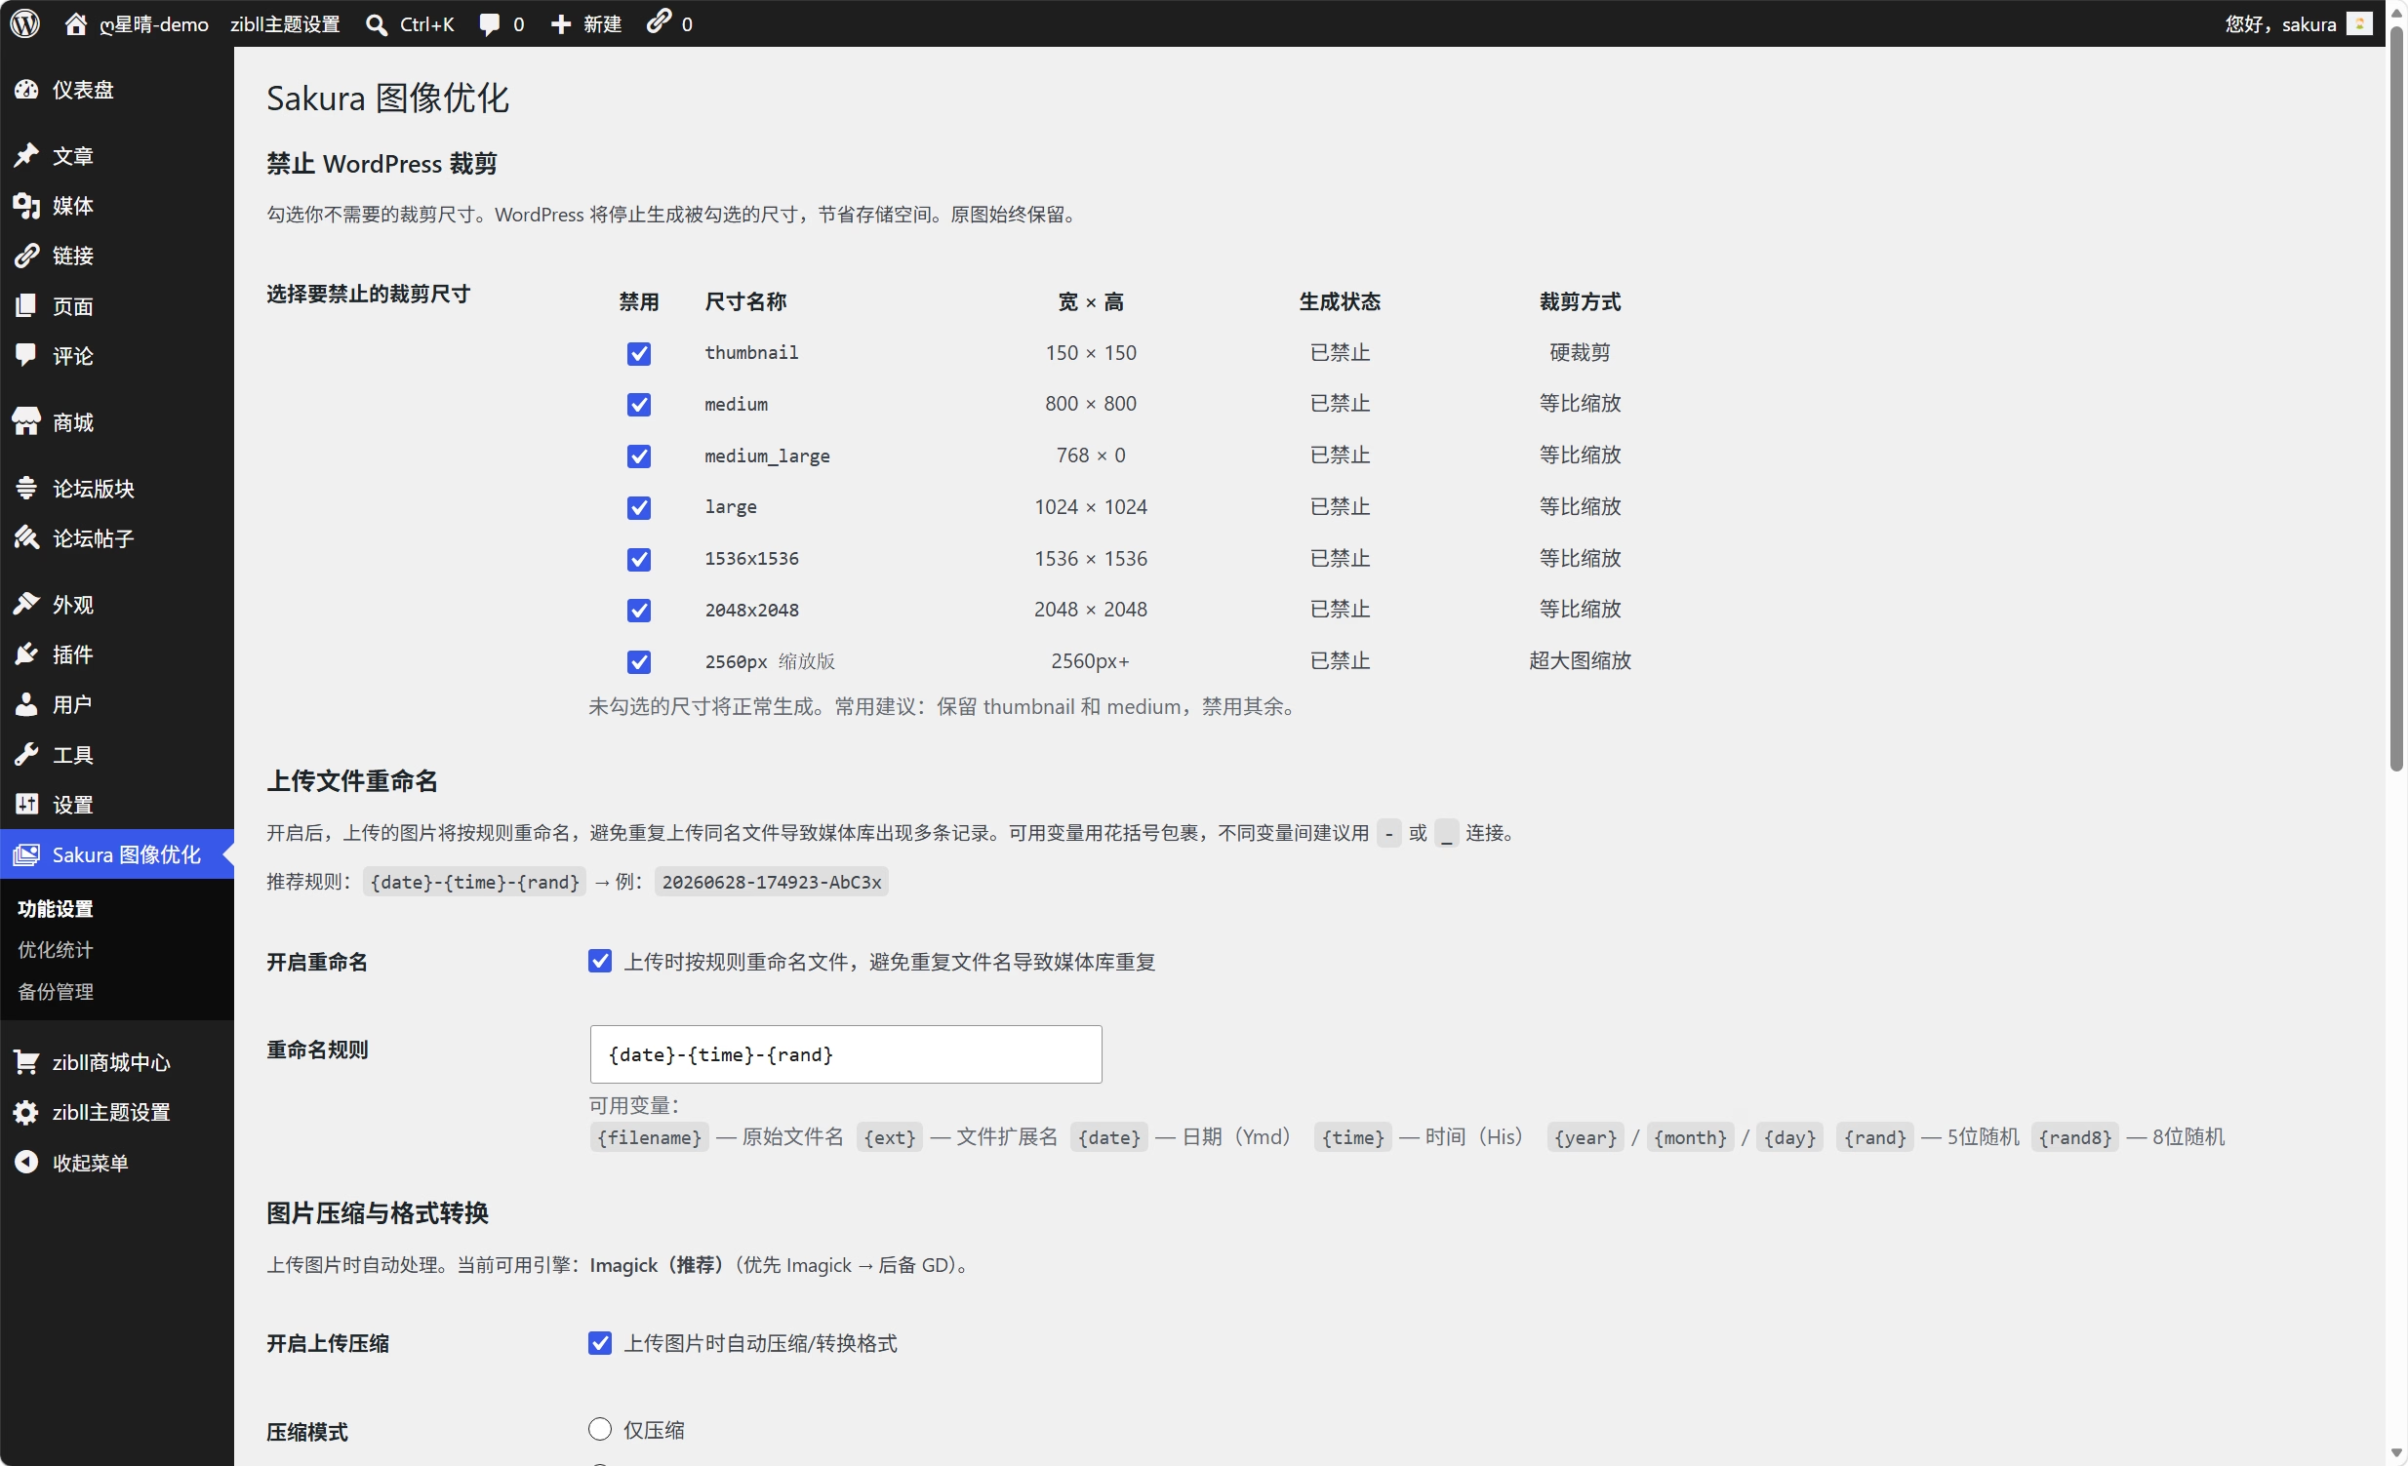The width and height of the screenshot is (2408, 1466).
Task: Click the {rand8} variable tag
Action: coord(2075,1137)
